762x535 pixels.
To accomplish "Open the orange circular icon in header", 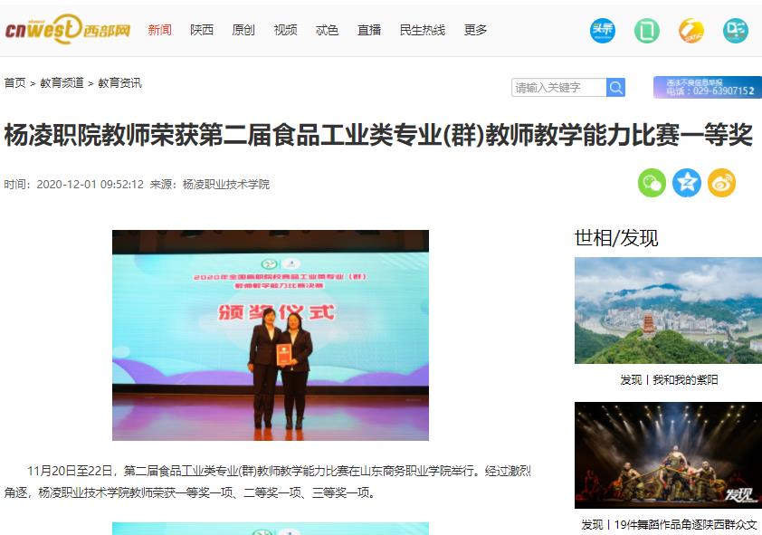I will coord(691,31).
